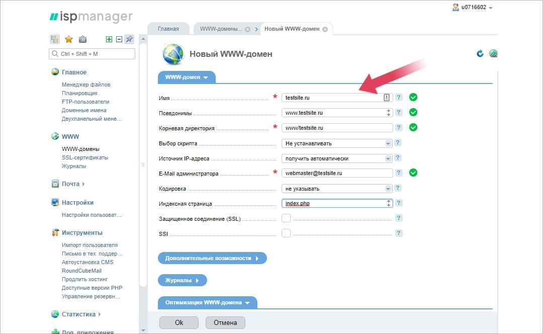
Task: Open help for Выбор скрипта field
Action: (398, 142)
